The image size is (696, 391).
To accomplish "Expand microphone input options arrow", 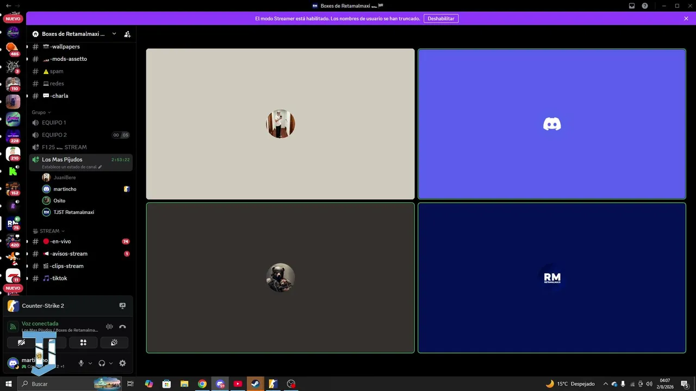I will click(90, 363).
